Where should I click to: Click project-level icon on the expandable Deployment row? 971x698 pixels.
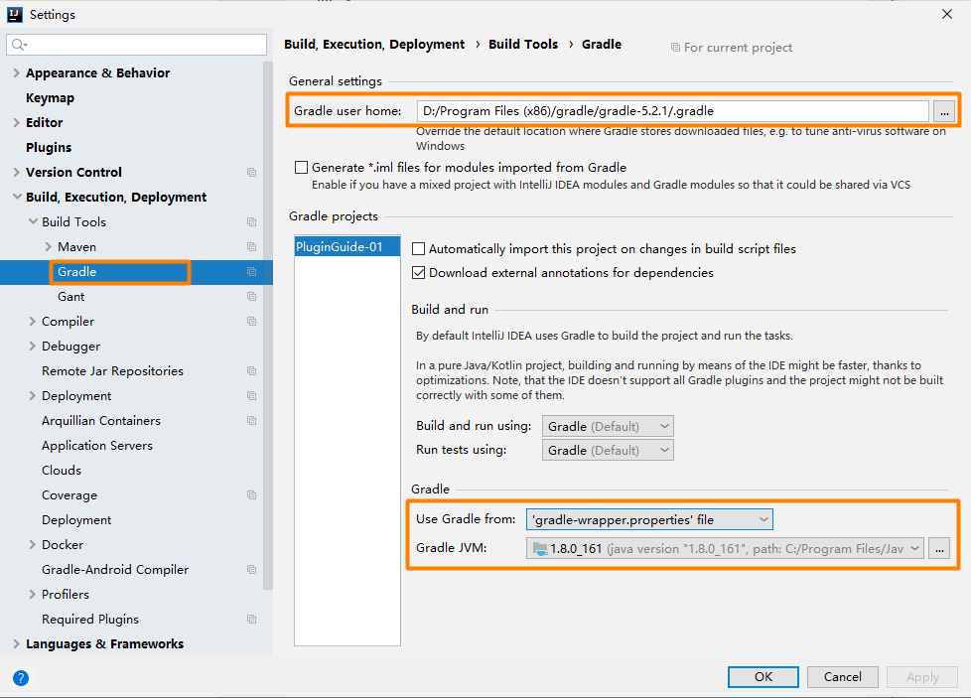click(x=251, y=396)
